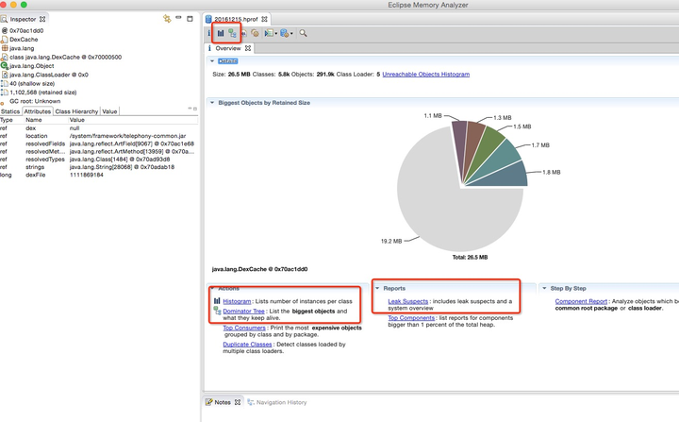The height and width of the screenshot is (422, 679).
Task: Select 'class java.lang.DexCache @ 0x70000500' row
Action: [65, 57]
